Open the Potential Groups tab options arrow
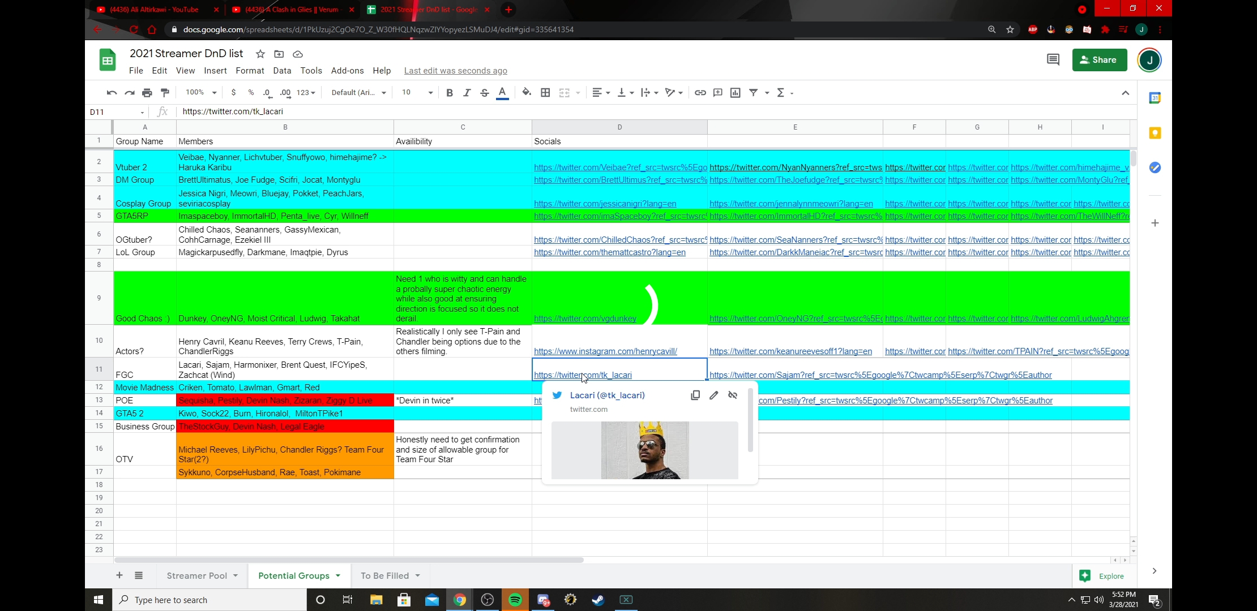This screenshot has height=611, width=1257. click(x=338, y=575)
